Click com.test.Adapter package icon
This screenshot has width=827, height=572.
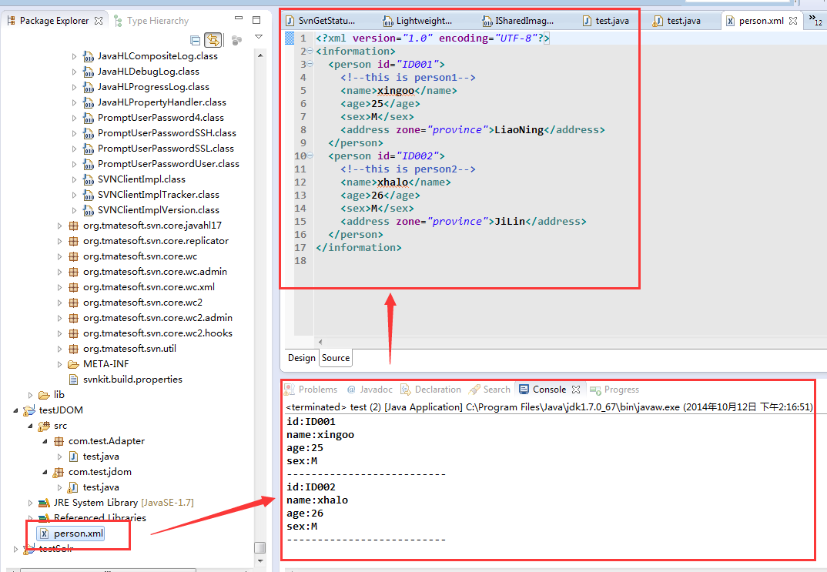tap(59, 441)
